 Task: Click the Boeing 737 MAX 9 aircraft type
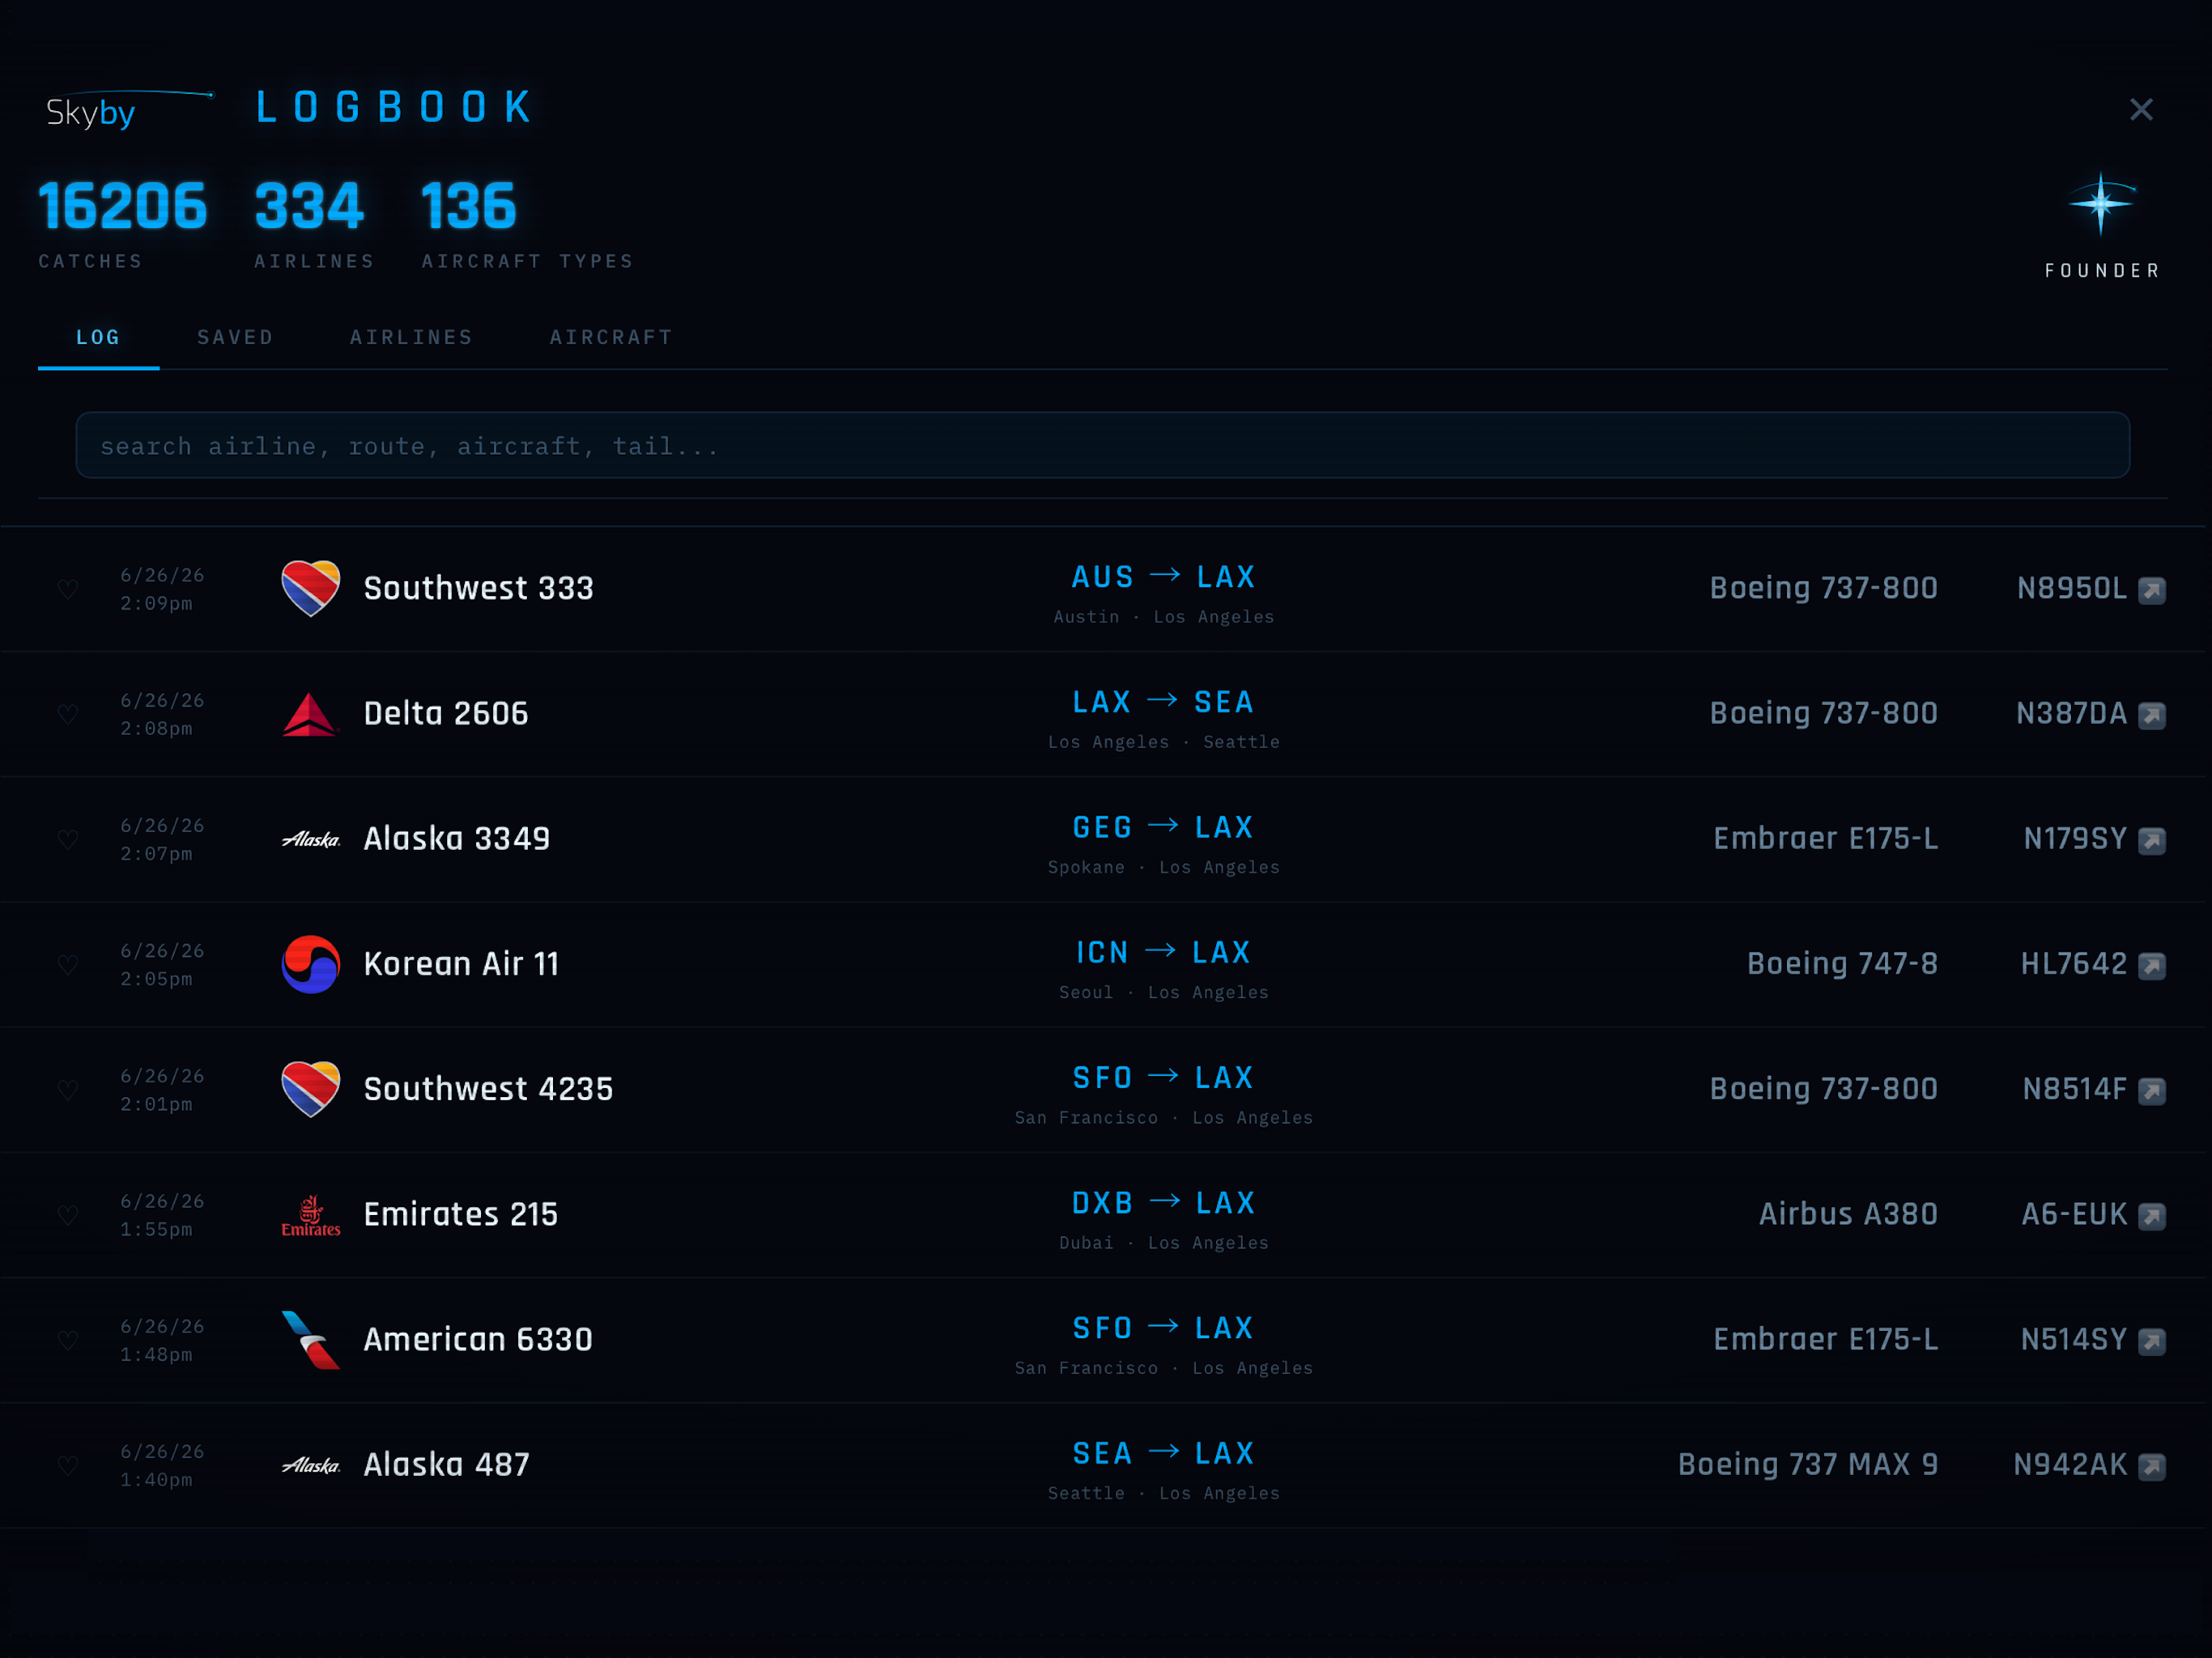point(1808,1464)
